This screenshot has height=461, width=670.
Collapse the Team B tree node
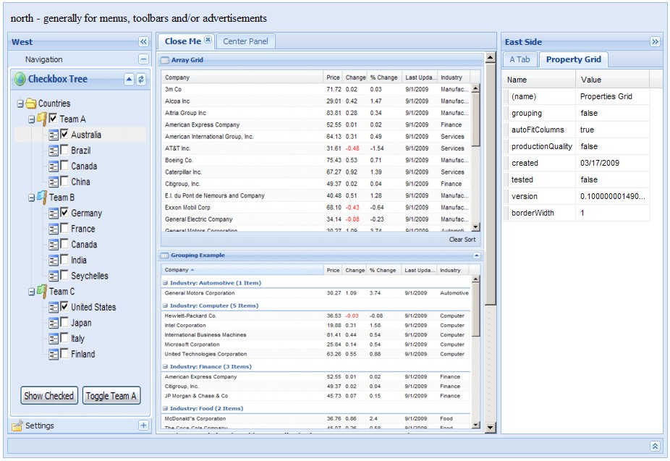(x=31, y=198)
